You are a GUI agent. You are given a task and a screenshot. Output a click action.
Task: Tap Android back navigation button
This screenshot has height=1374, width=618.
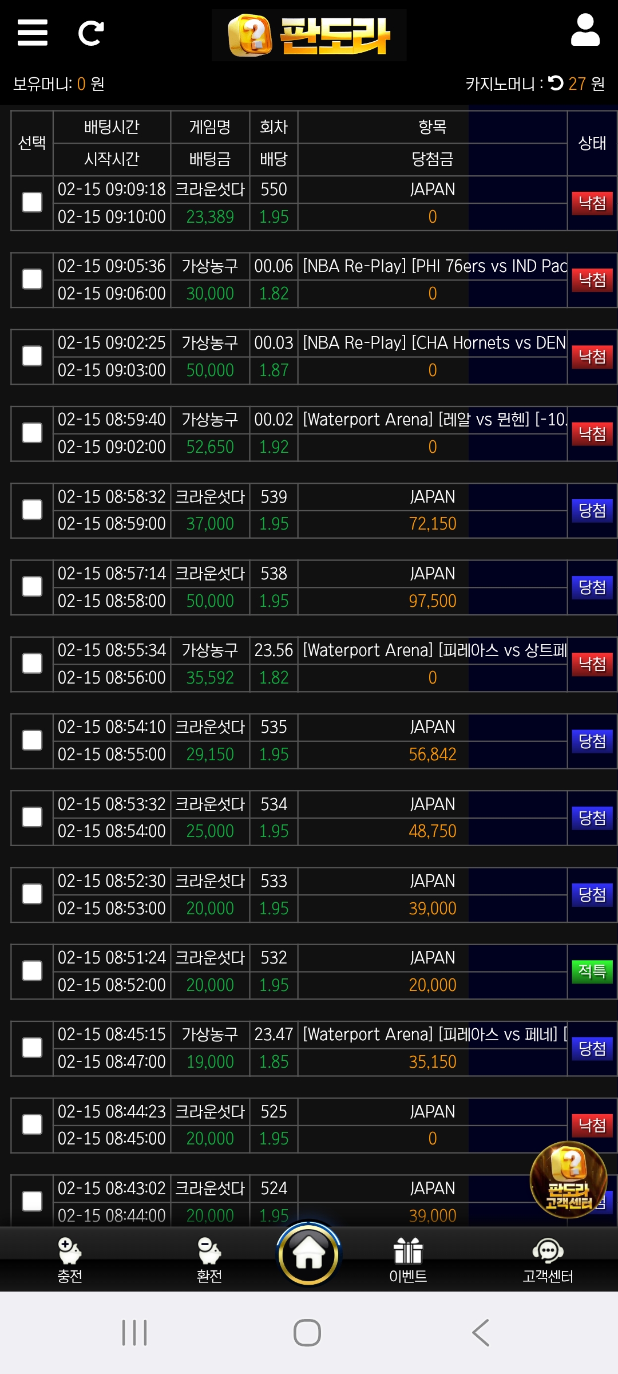pyautogui.click(x=481, y=1333)
